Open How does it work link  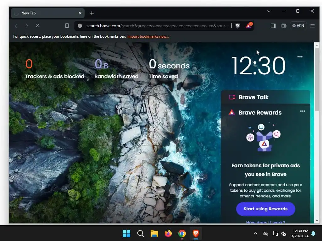tap(265, 222)
